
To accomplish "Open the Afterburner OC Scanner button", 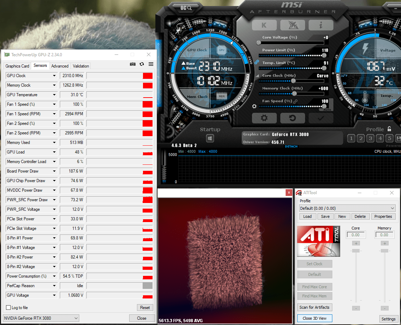I will click(186, 8).
